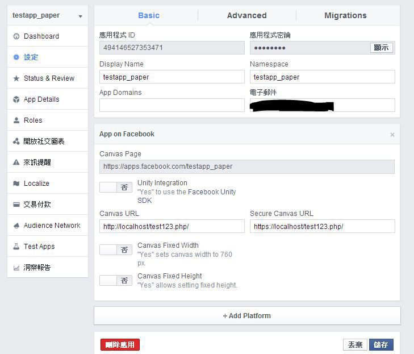Click the Canvas Fixed Width label text
This screenshot has width=414, height=354.
pyautogui.click(x=168, y=245)
